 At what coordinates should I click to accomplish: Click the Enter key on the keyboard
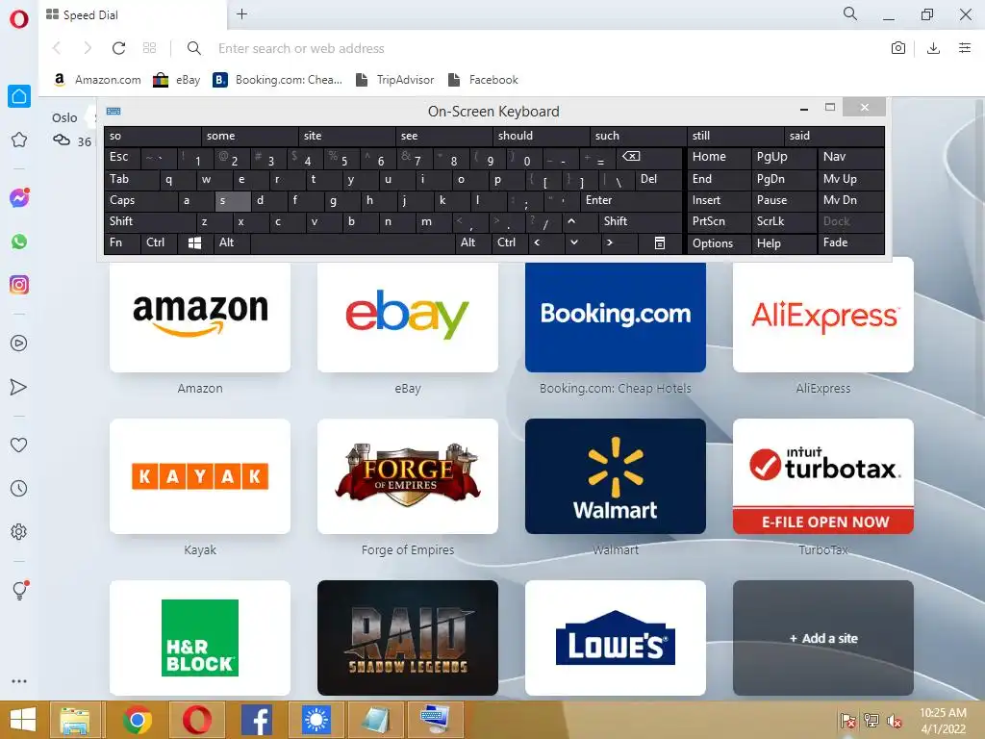click(631, 200)
